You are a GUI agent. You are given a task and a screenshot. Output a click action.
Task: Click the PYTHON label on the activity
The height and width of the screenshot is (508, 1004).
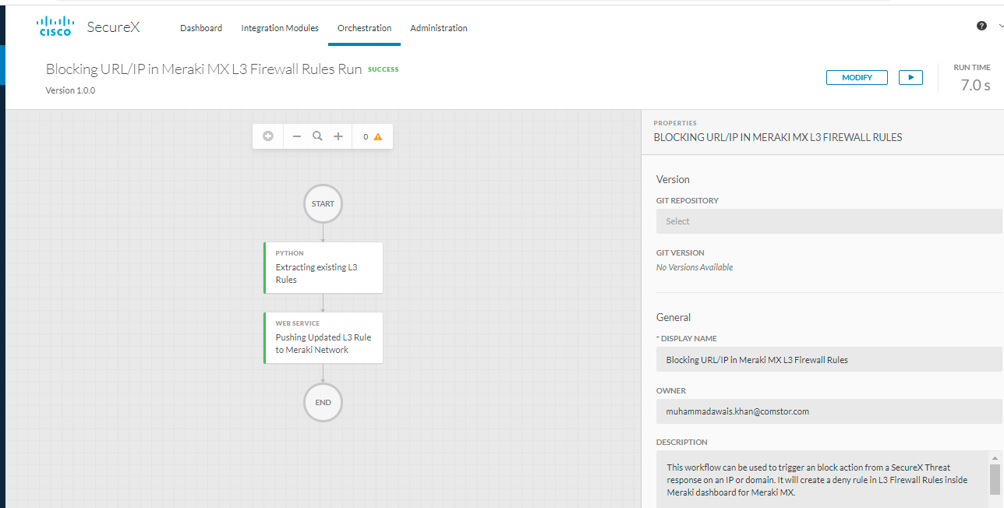click(289, 253)
